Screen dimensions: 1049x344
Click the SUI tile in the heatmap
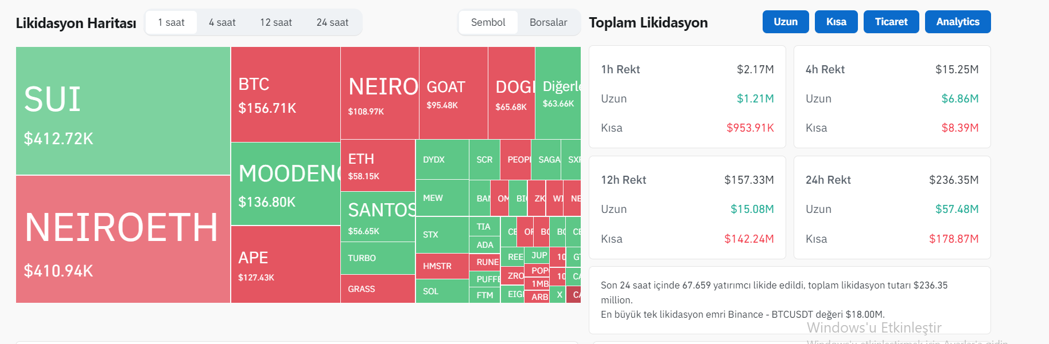click(x=123, y=111)
